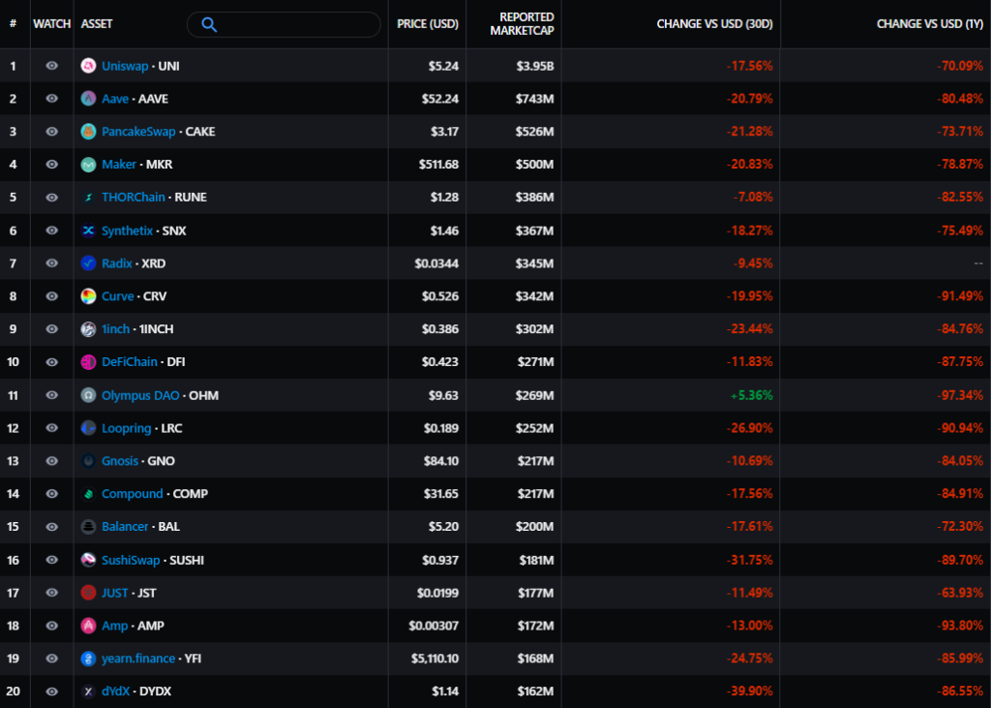Select the SushiSwap sushi logo
The image size is (991, 708).
point(88,560)
